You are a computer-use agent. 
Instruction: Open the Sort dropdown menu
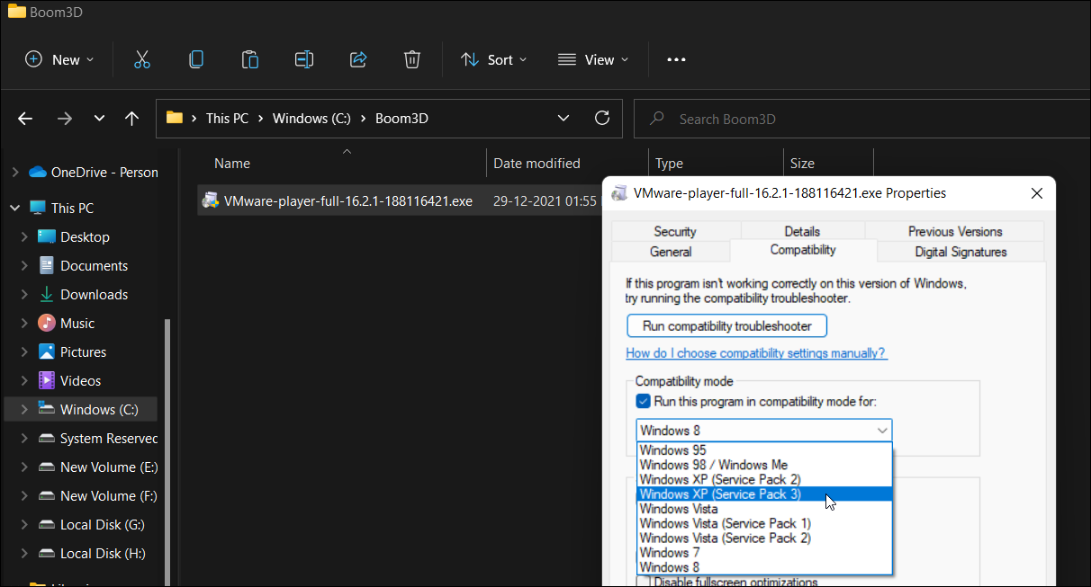click(493, 59)
